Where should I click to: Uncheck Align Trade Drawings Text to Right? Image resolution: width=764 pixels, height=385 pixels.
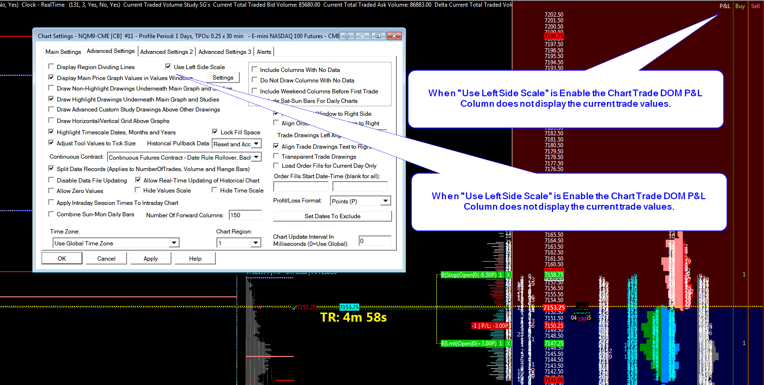click(276, 146)
